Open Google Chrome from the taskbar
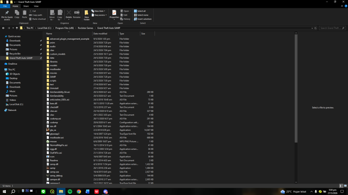Image resolution: width=348 pixels, height=195 pixels. tap(79, 191)
